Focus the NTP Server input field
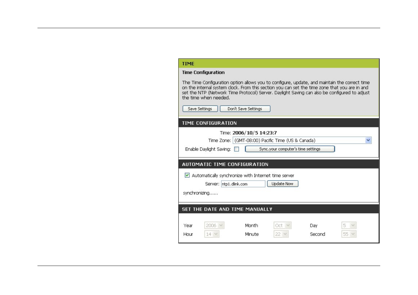The width and height of the screenshot is (418, 295). point(243,184)
